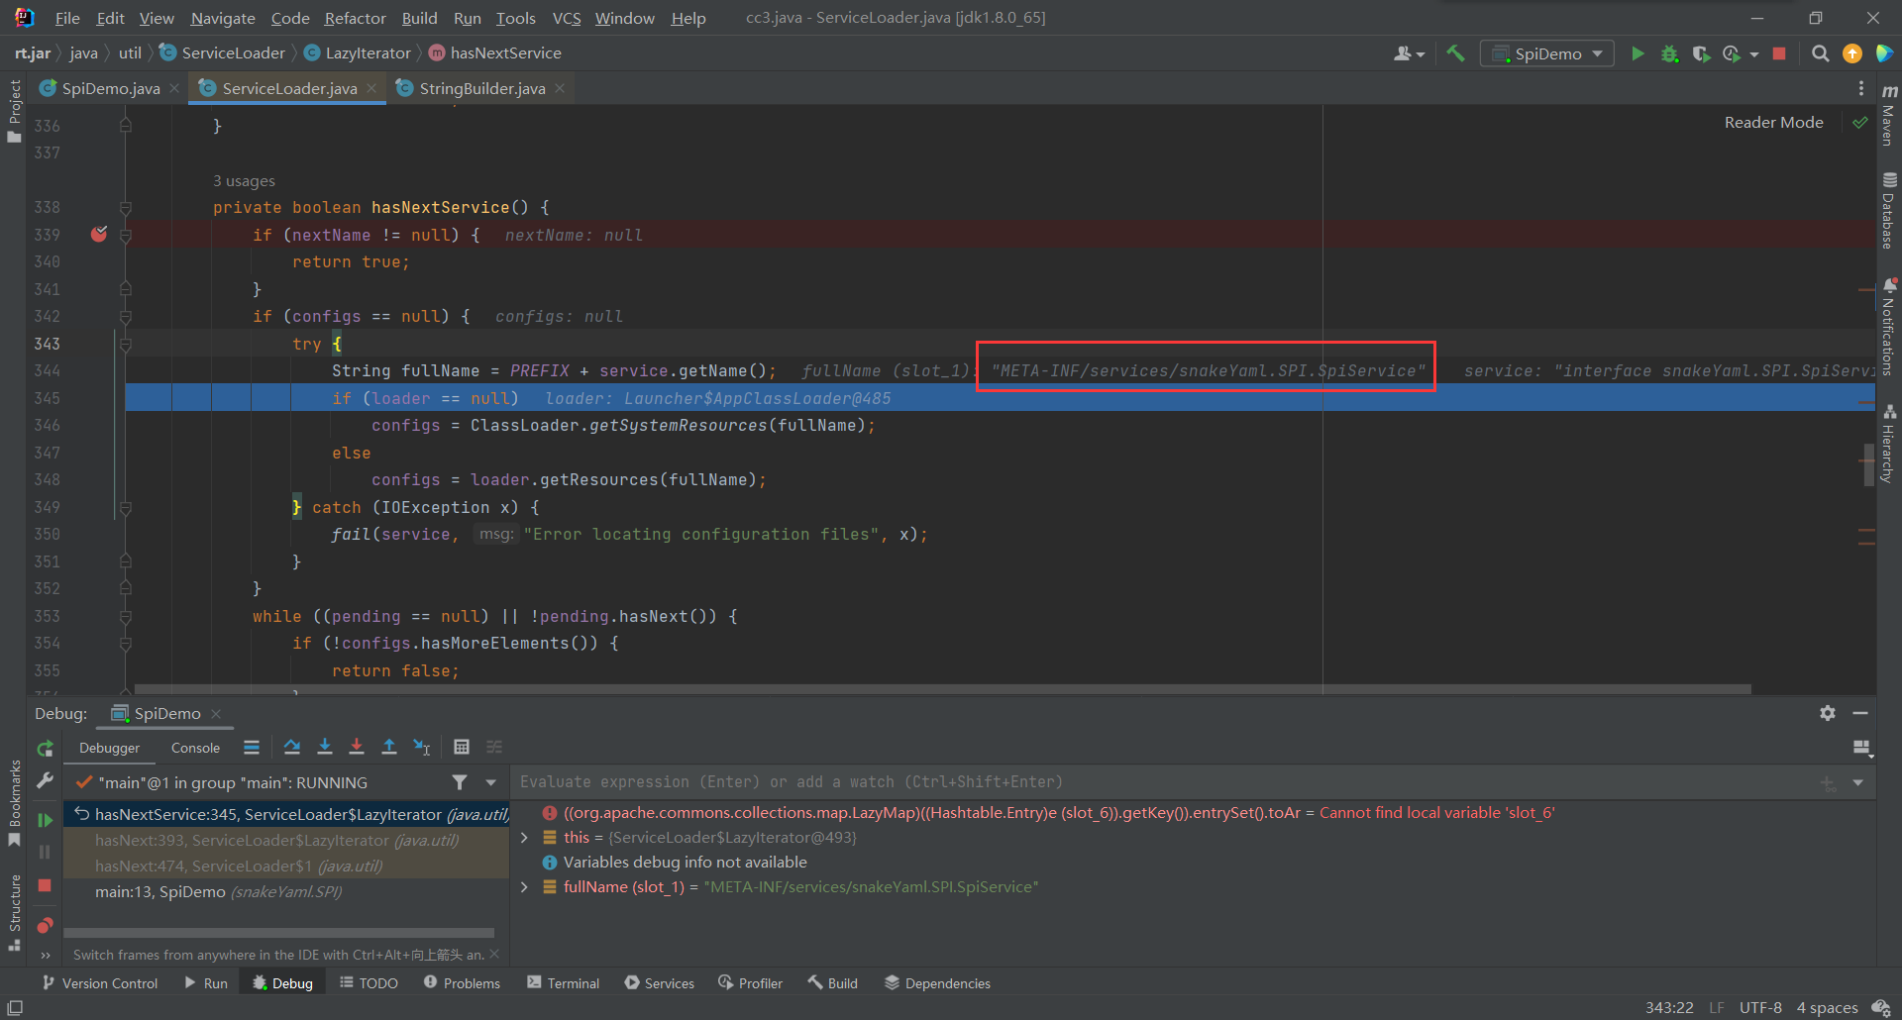
Task: Click the Force Step Into red arrow
Action: pos(357,747)
